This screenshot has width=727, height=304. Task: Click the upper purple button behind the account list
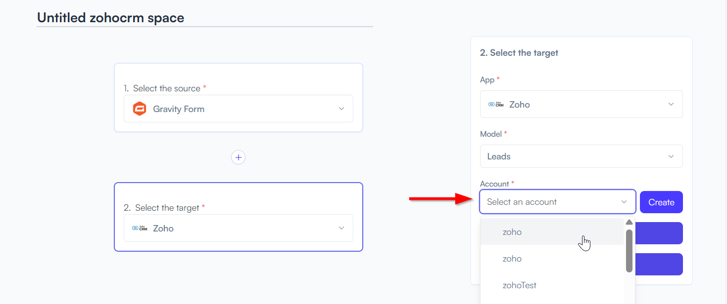click(x=659, y=233)
